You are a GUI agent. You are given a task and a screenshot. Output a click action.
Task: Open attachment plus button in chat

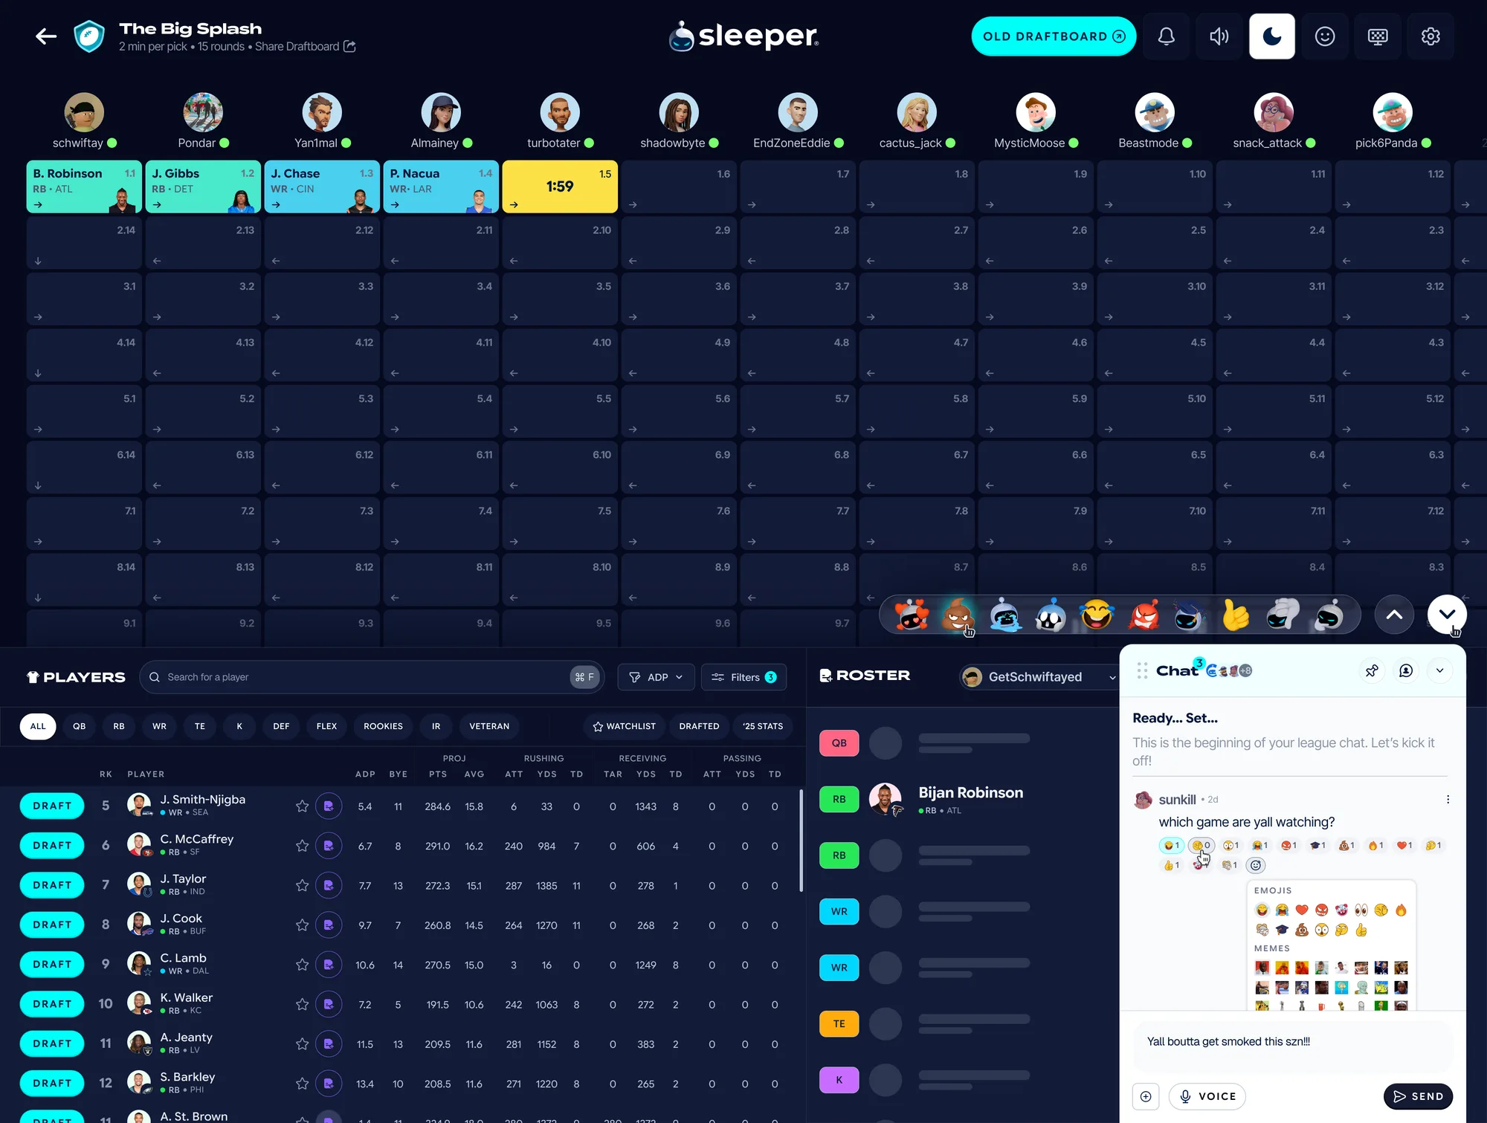coord(1146,1096)
